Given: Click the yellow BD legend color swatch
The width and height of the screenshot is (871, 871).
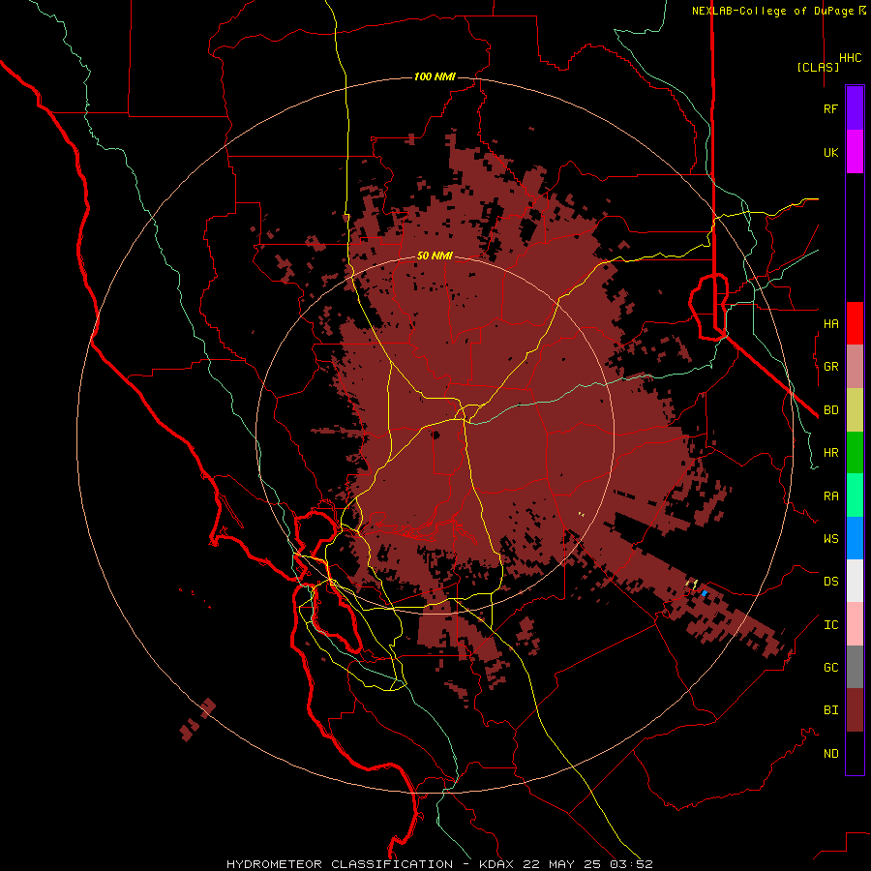Looking at the screenshot, I should point(855,410).
